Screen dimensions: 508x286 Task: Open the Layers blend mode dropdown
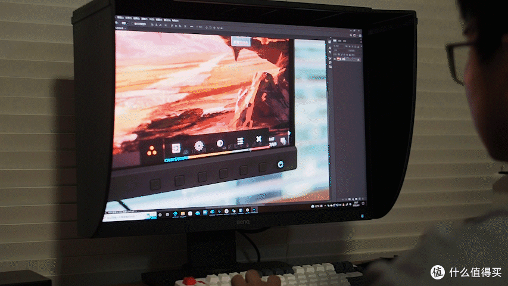[339, 51]
